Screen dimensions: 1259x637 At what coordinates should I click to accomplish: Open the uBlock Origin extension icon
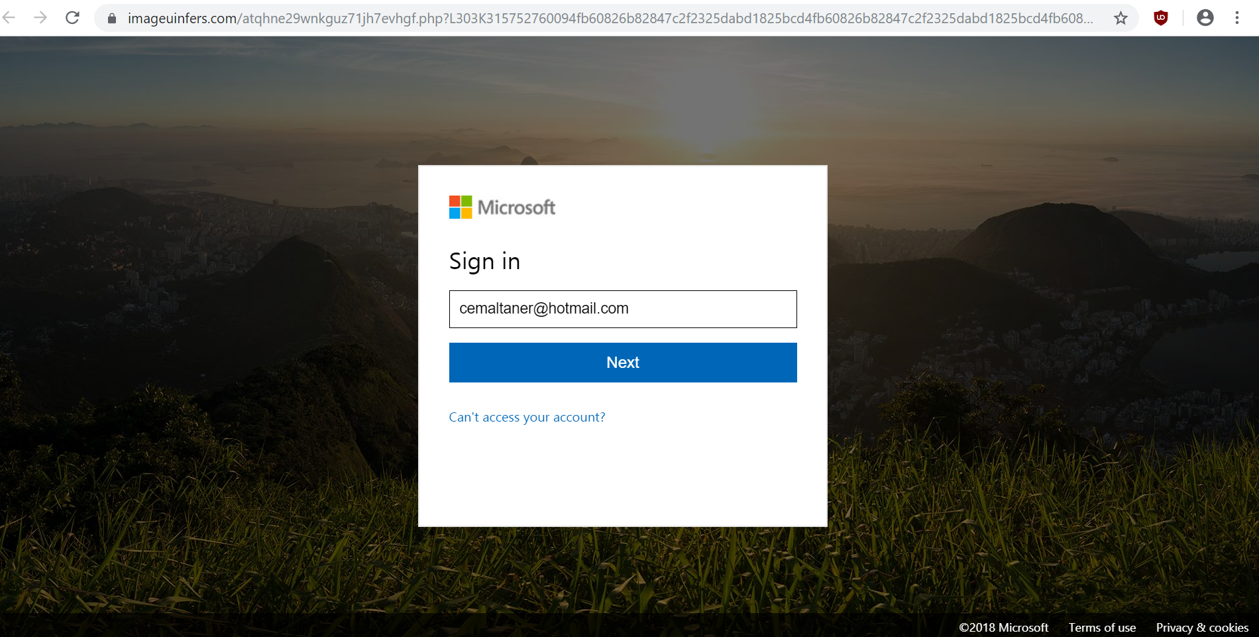1161,18
